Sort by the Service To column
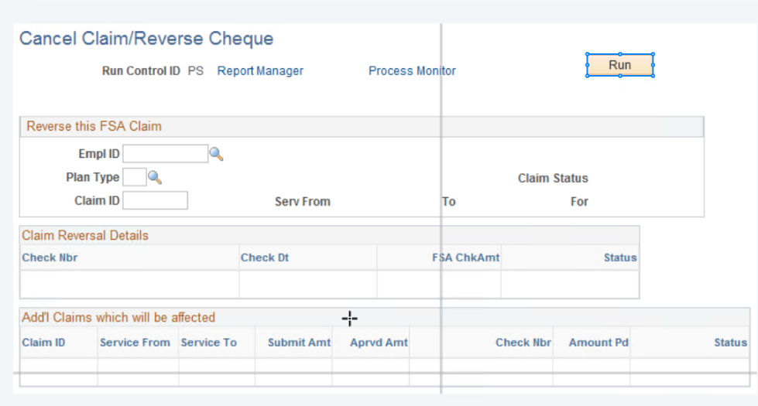Viewport: 758px width, 406px height. pyautogui.click(x=208, y=343)
